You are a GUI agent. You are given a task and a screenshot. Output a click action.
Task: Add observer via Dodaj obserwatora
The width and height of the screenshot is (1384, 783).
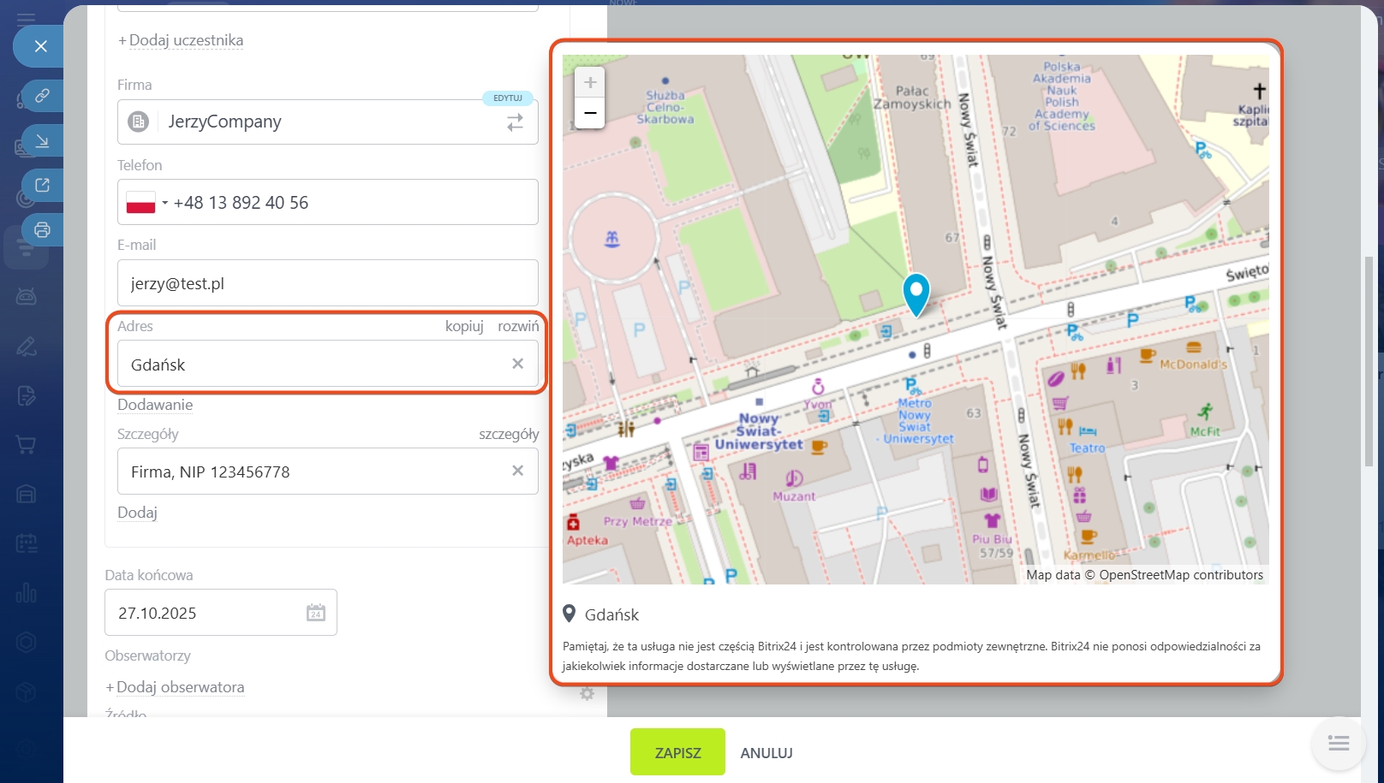[175, 687]
